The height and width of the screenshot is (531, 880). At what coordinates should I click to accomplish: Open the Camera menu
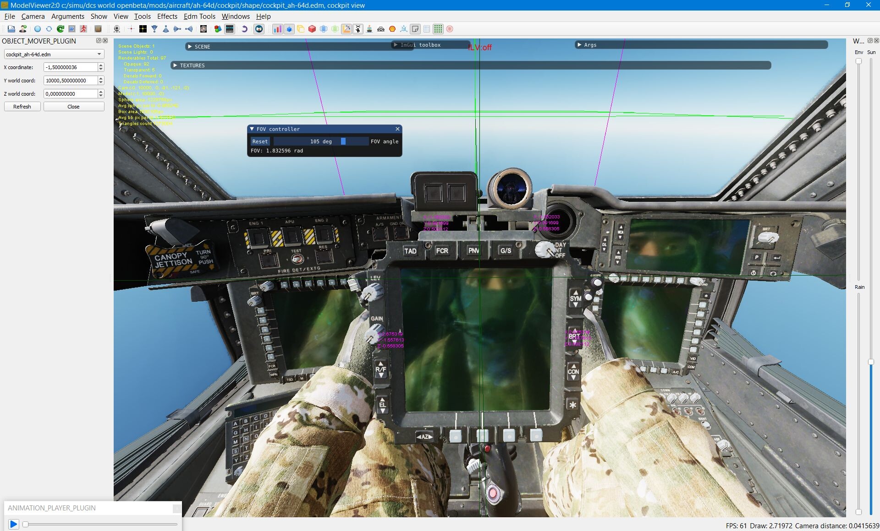click(33, 16)
